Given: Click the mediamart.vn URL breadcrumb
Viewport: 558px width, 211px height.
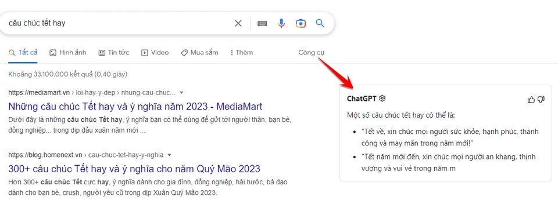Looking at the screenshot, I should [x=92, y=93].
